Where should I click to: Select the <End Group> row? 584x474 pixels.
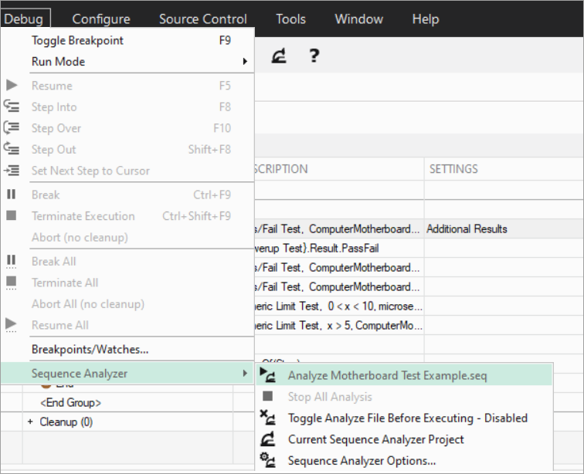(71, 402)
